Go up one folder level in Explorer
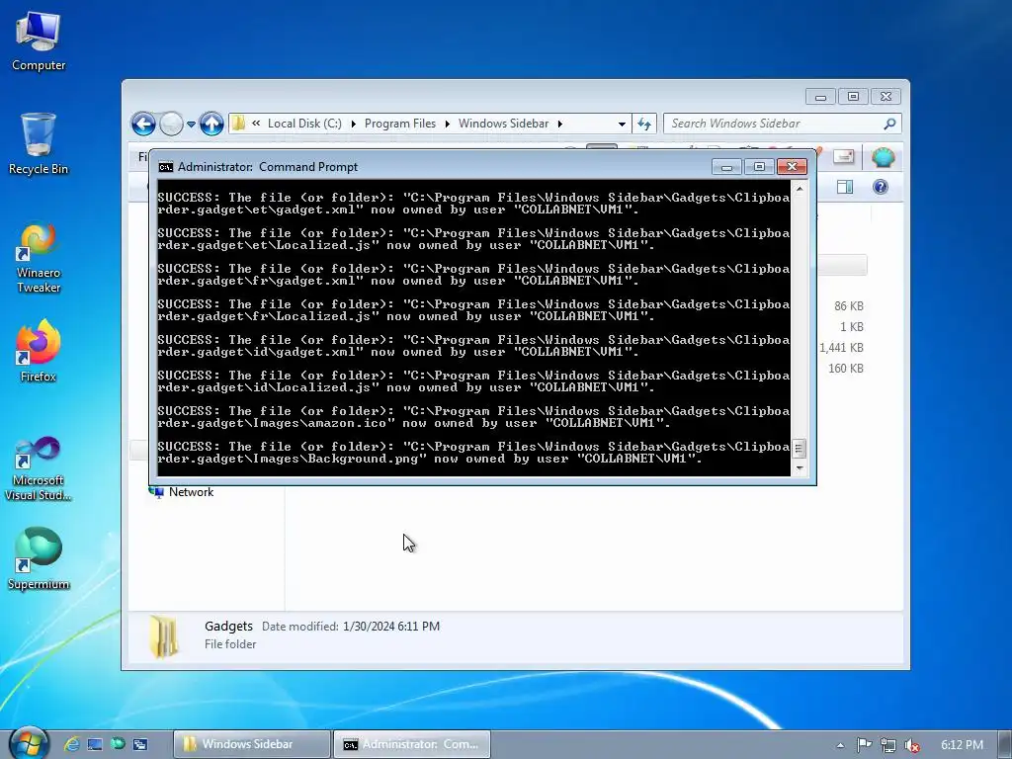This screenshot has width=1012, height=759. tap(211, 124)
